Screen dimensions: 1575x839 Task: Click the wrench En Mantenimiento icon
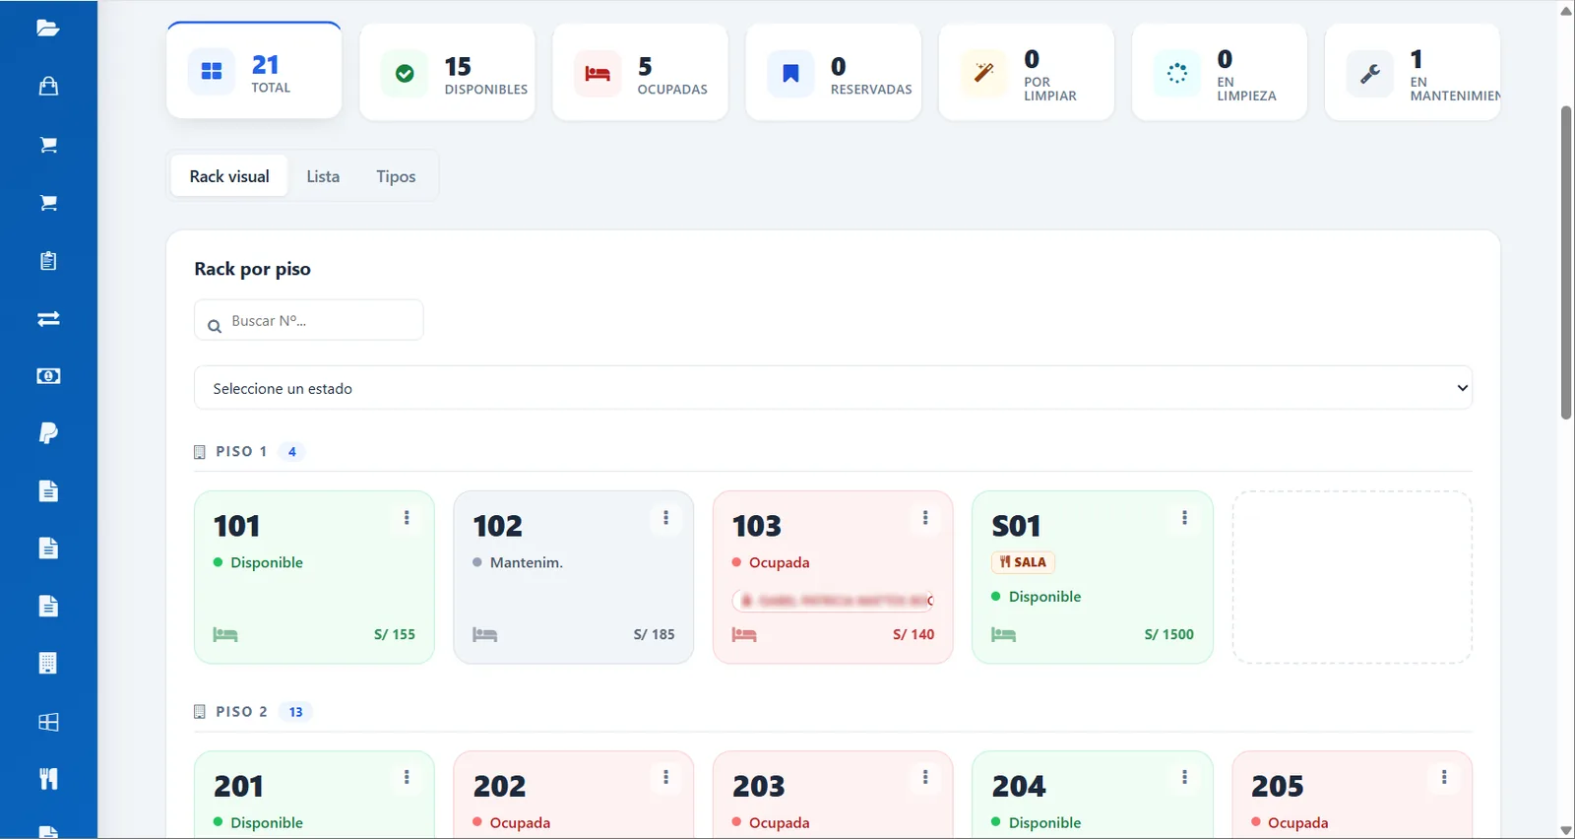(x=1369, y=73)
